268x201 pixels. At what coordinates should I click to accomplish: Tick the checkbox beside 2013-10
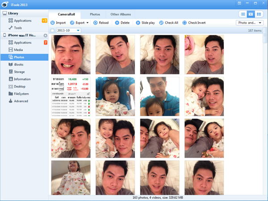tap(53, 30)
